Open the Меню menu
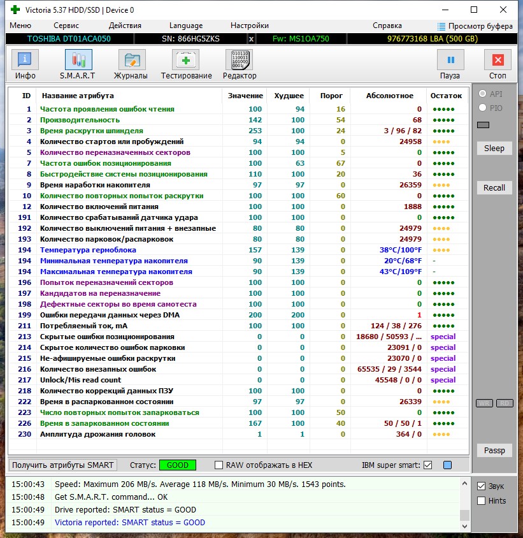This screenshot has height=538, width=523. 20,25
